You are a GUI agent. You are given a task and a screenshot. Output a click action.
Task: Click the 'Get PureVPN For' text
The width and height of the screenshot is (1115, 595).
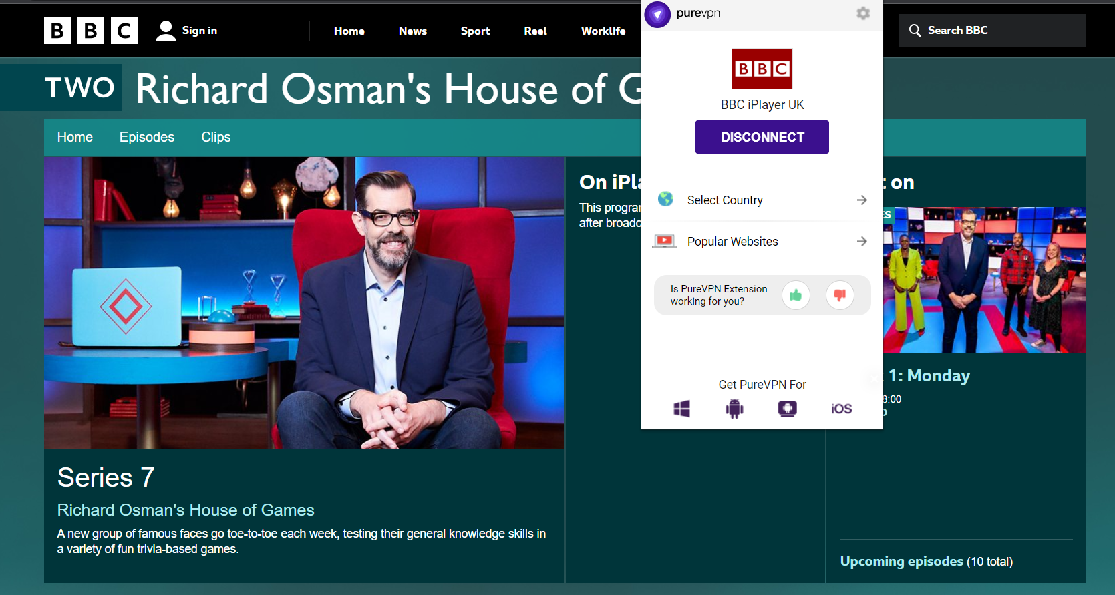pyautogui.click(x=762, y=385)
